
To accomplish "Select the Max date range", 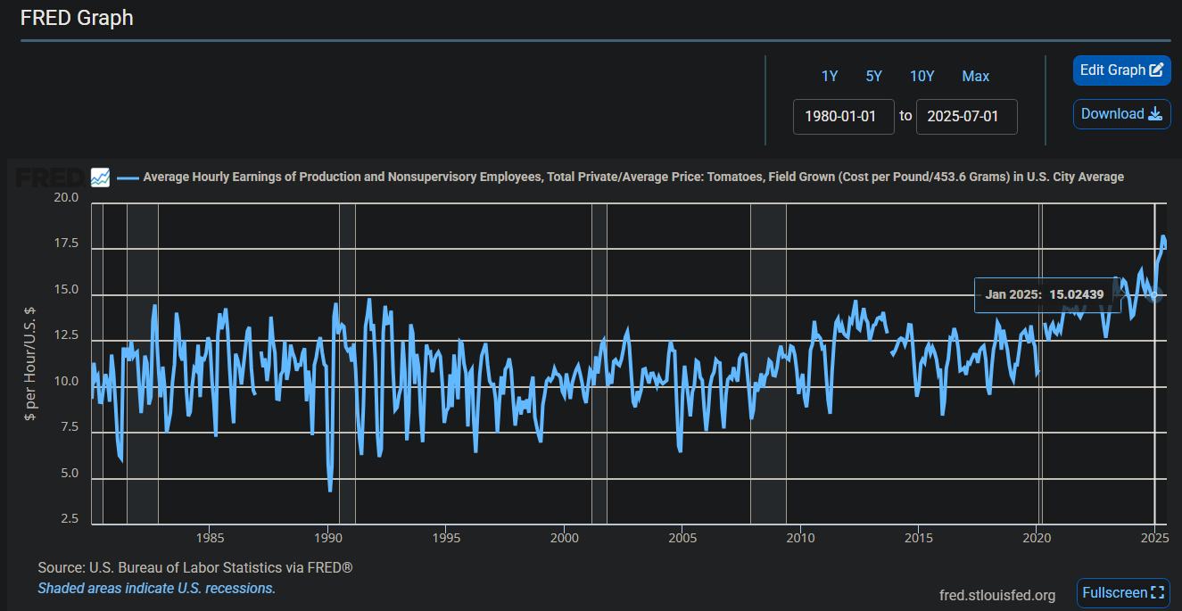I will [x=975, y=76].
